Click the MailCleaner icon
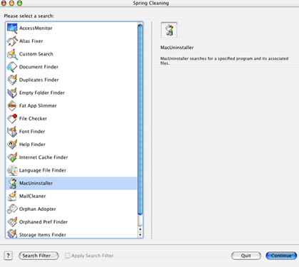This screenshot has width=299, height=267. click(12, 196)
